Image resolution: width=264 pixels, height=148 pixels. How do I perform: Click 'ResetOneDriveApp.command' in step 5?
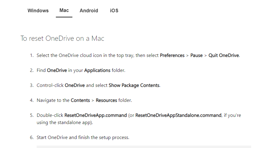[96, 115]
